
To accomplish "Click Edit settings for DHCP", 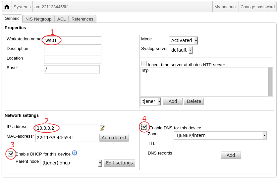I will (120, 163).
